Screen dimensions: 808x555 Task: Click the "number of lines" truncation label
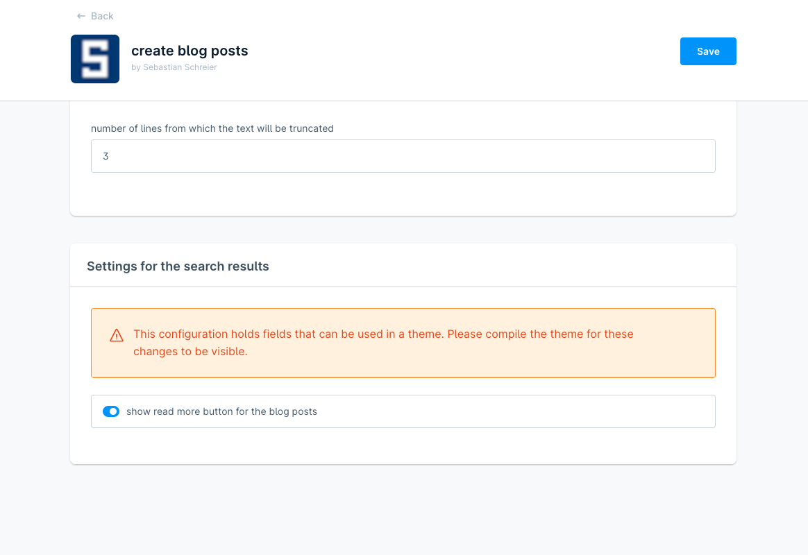(212, 128)
